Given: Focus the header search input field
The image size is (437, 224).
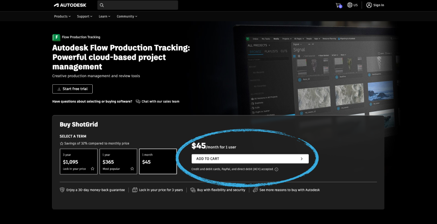Looking at the screenshot, I should click(x=138, y=5).
